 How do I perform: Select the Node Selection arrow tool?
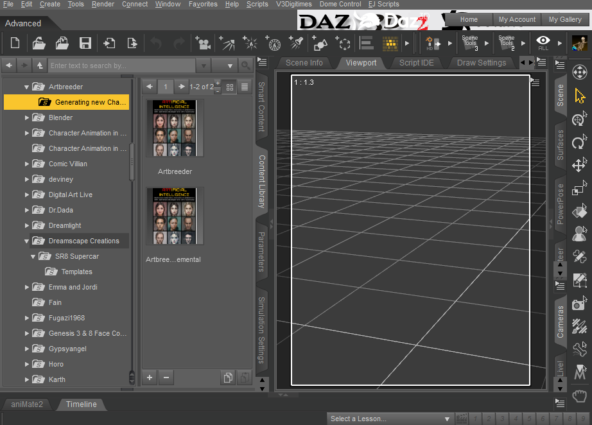click(580, 96)
